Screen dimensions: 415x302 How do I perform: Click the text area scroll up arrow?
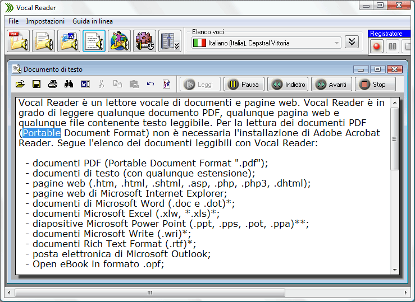click(x=395, y=103)
